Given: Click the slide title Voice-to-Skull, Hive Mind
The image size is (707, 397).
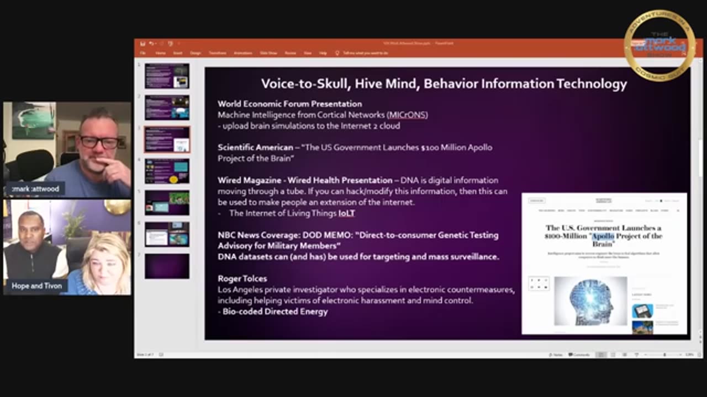Looking at the screenshot, I should 444,84.
